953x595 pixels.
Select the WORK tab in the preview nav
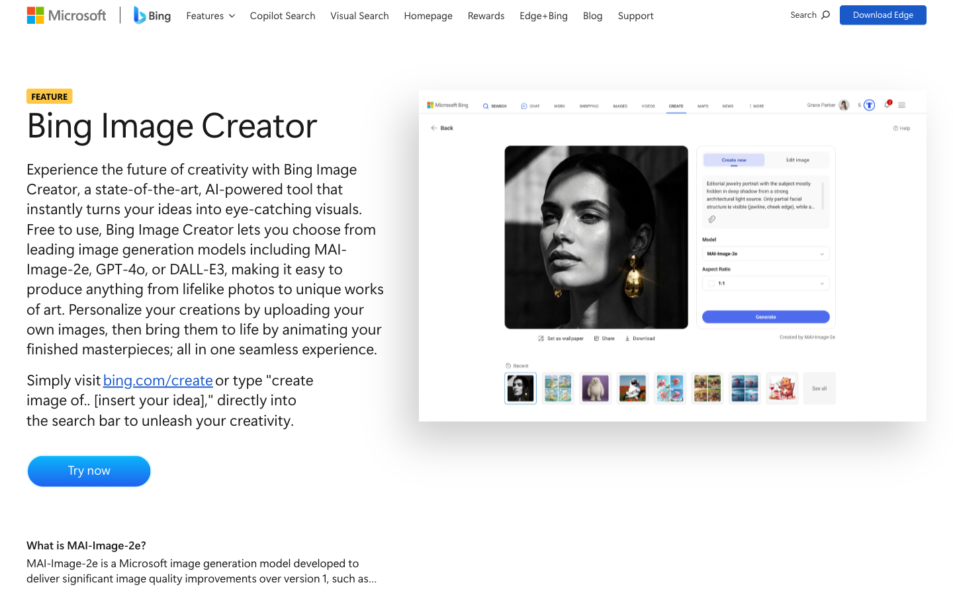click(559, 106)
